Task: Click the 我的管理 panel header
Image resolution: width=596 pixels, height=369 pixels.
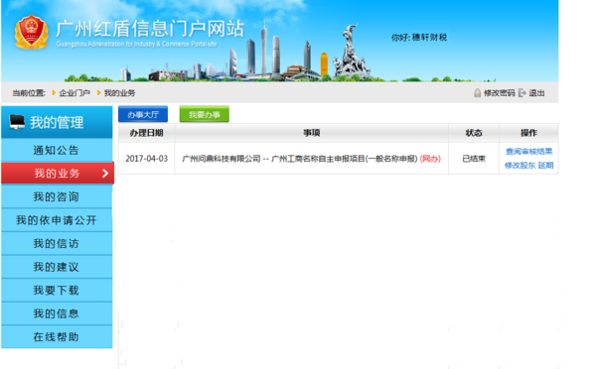Action: [57, 122]
